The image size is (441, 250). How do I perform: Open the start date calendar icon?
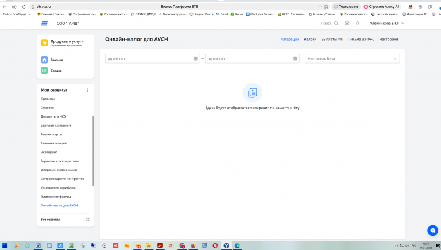(195, 58)
